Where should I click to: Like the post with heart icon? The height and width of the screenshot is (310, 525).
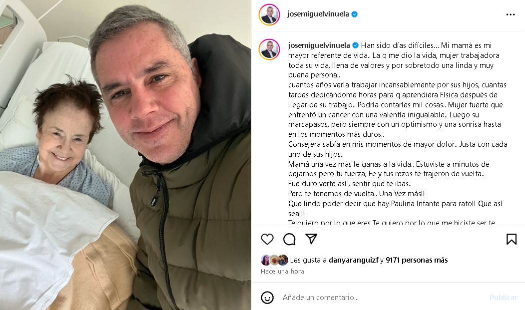[x=267, y=239]
